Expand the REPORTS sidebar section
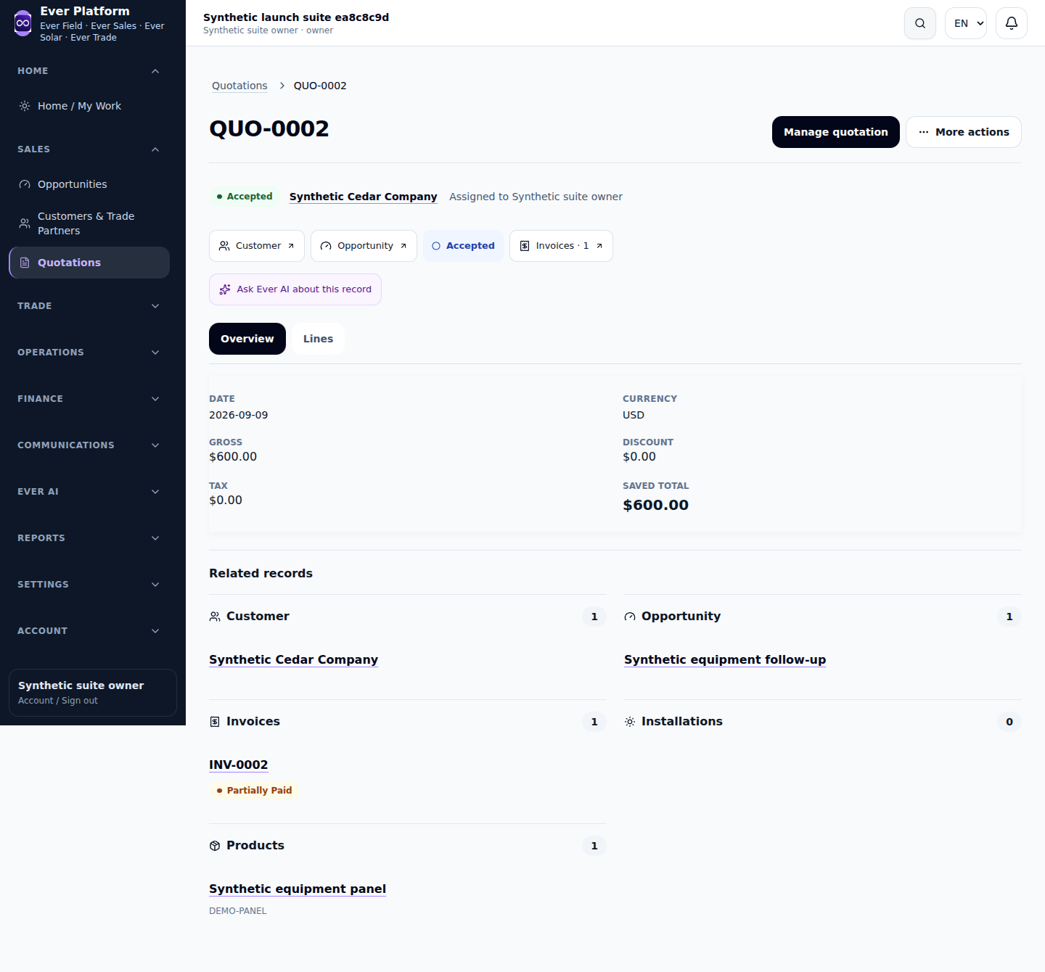 (89, 538)
